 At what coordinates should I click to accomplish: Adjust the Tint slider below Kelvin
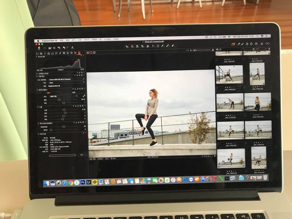63,103
